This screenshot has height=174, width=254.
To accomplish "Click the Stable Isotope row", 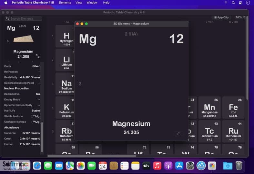I will pos(22,116).
